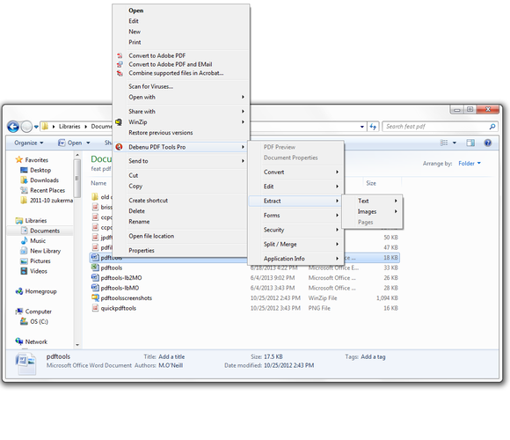Open the view options dropdown arrow
Screen dimensions: 510x440
click(455, 143)
